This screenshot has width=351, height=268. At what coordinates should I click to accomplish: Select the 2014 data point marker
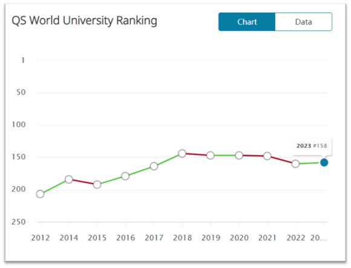point(69,179)
